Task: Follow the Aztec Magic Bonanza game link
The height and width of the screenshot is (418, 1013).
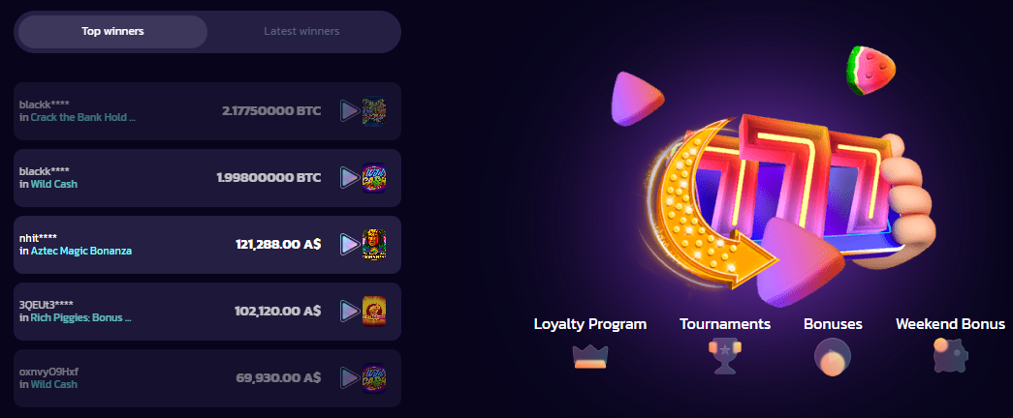Action: [x=81, y=251]
